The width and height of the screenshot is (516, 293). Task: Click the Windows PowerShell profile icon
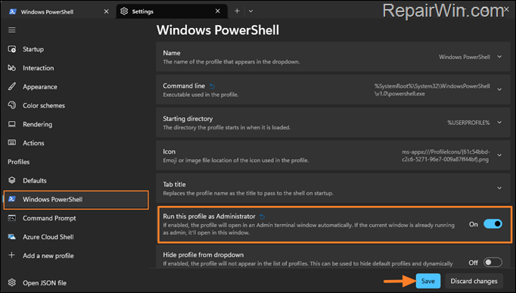click(12, 199)
